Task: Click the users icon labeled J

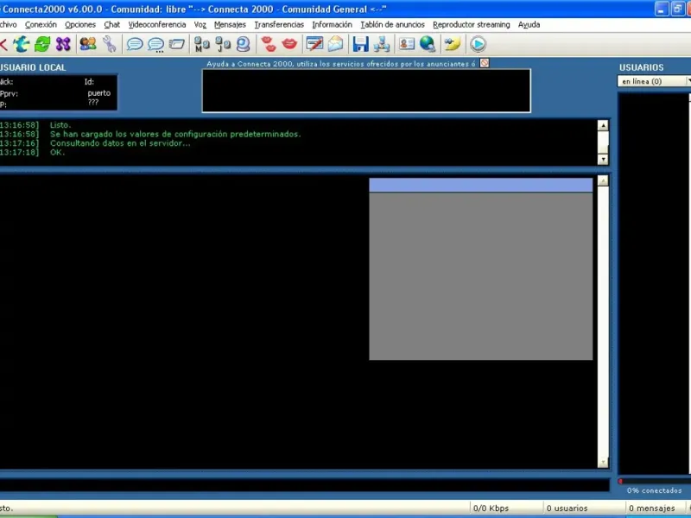Action: (223, 44)
